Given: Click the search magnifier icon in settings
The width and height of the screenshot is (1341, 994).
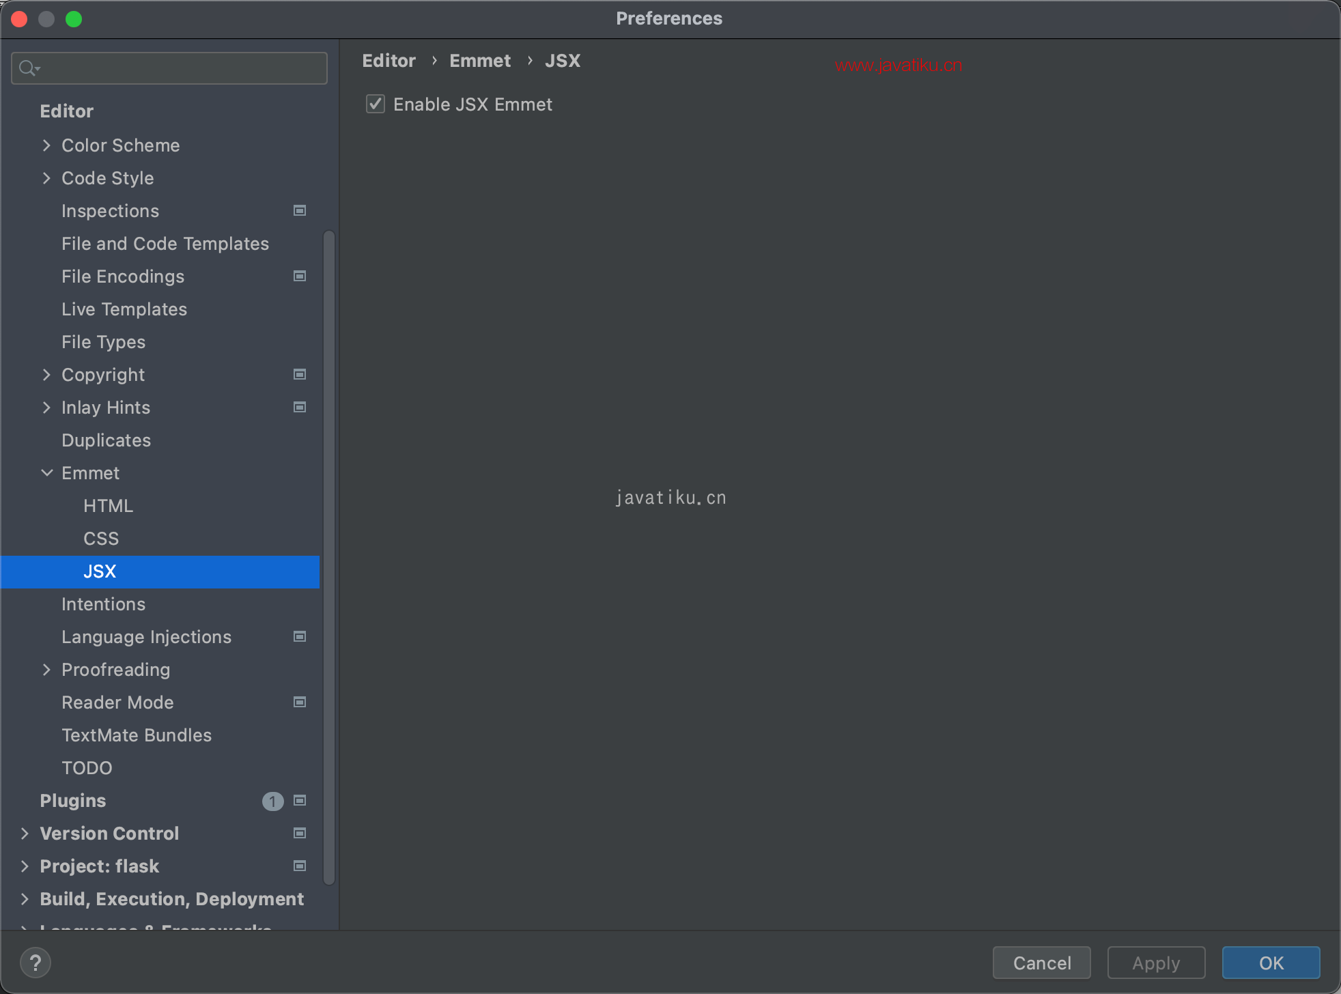Looking at the screenshot, I should (29, 68).
